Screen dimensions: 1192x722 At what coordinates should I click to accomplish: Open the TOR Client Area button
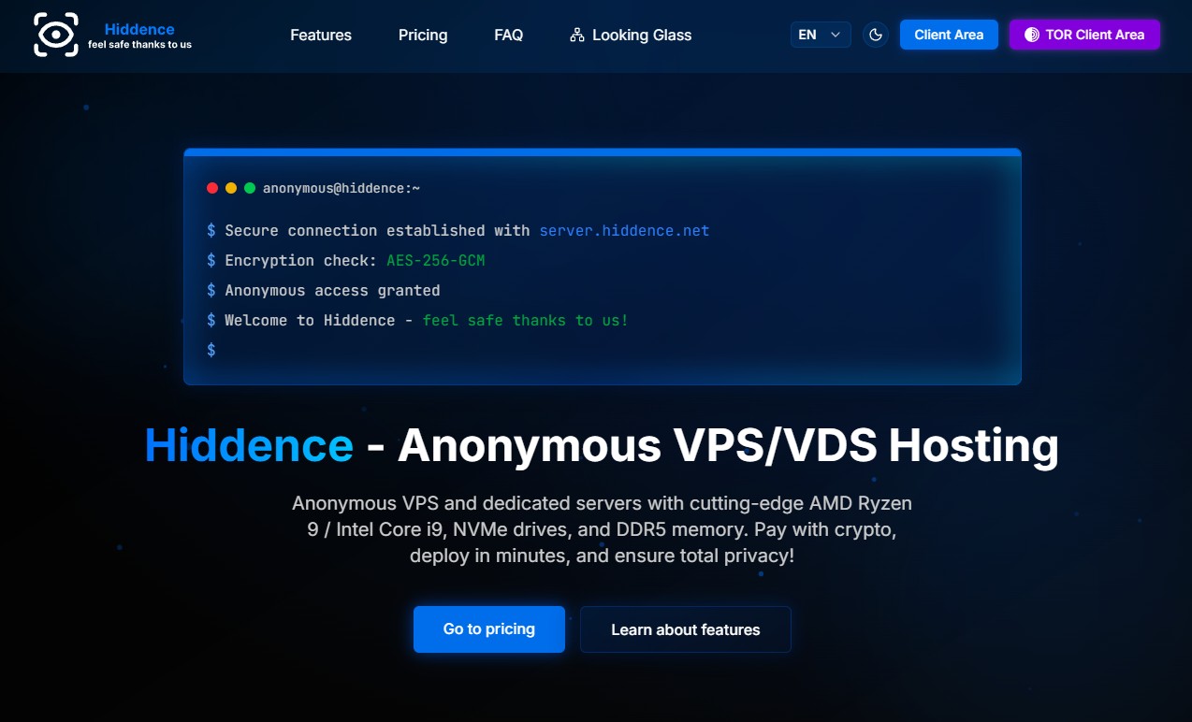(1084, 35)
